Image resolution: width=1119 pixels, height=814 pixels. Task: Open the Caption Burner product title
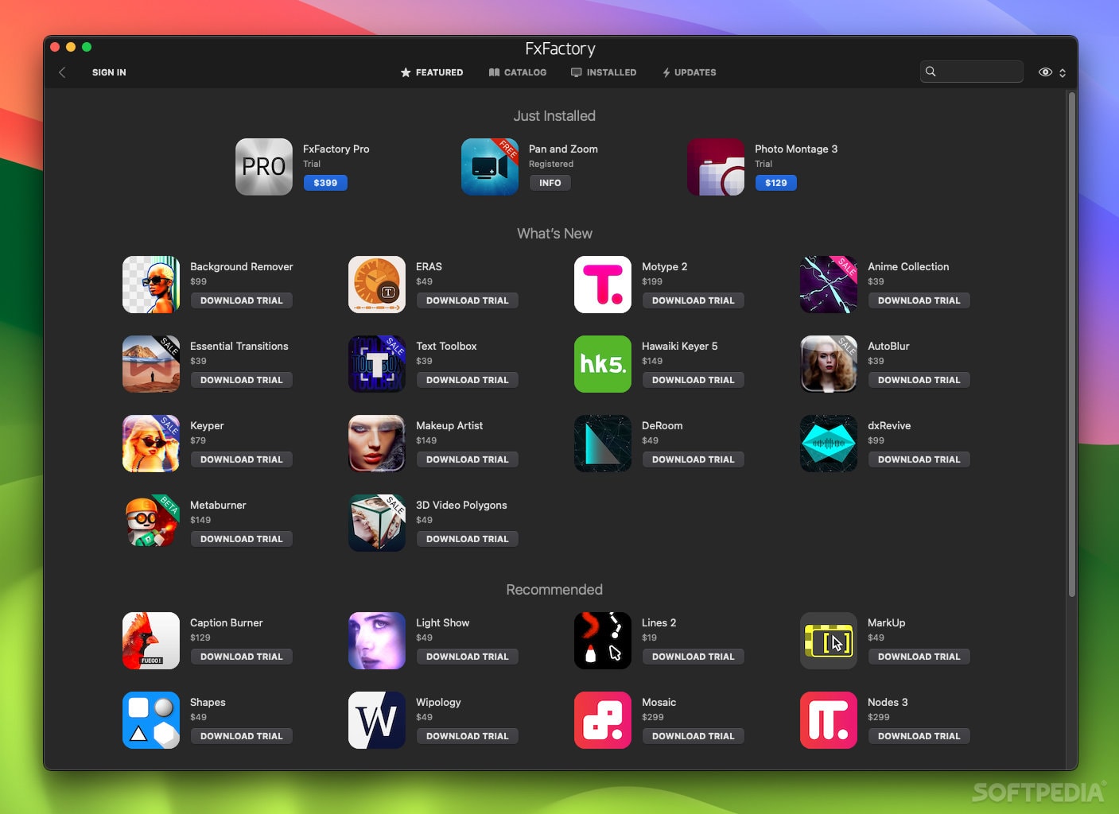click(227, 622)
